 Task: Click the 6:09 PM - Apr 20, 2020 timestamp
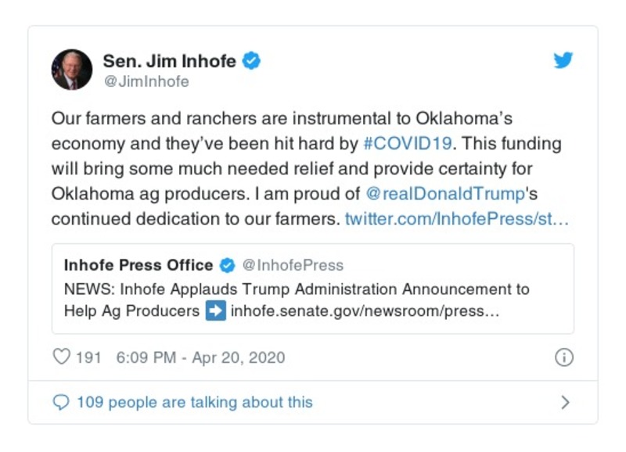pos(200,358)
